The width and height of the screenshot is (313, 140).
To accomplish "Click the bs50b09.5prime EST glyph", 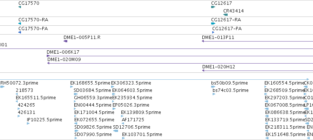I will click(213, 87).
